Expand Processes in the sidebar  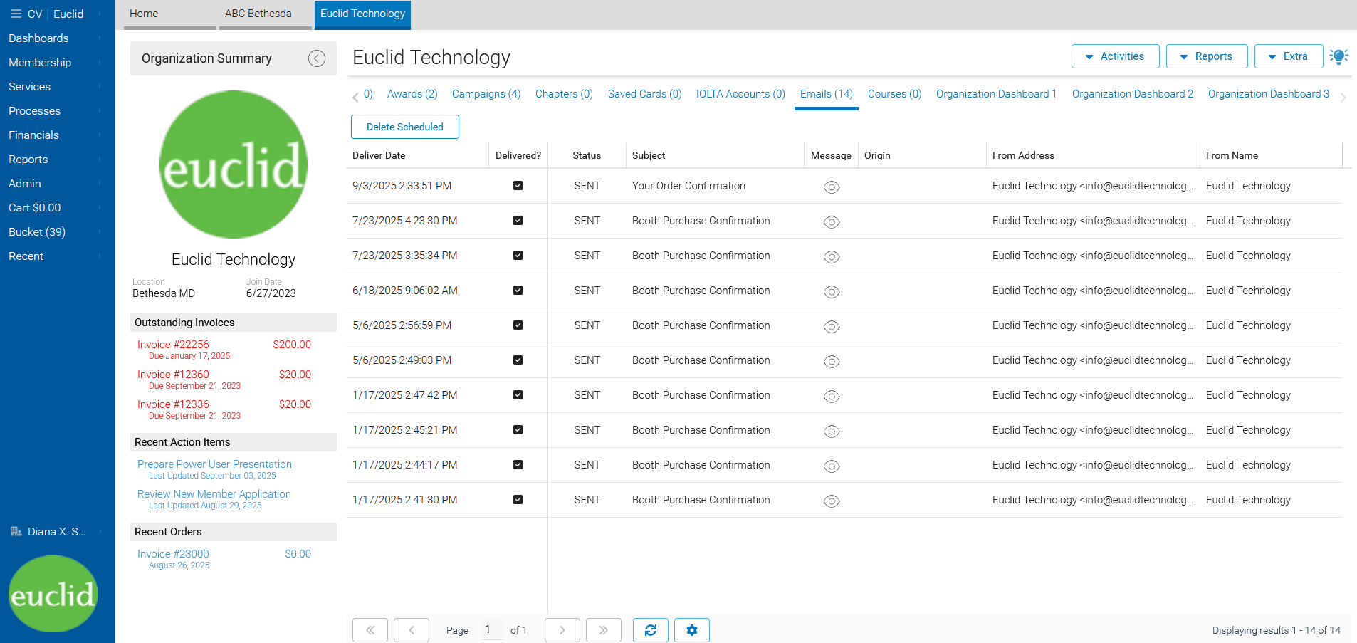click(57, 111)
